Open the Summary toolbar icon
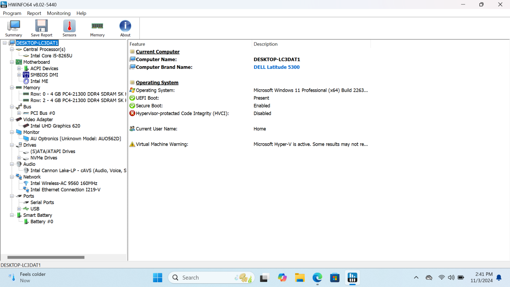 [x=13, y=28]
